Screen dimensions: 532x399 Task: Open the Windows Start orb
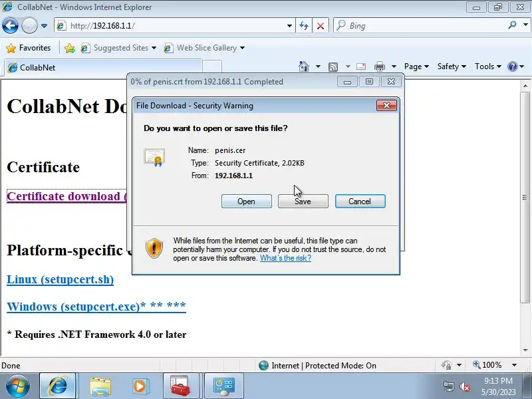click(17, 386)
